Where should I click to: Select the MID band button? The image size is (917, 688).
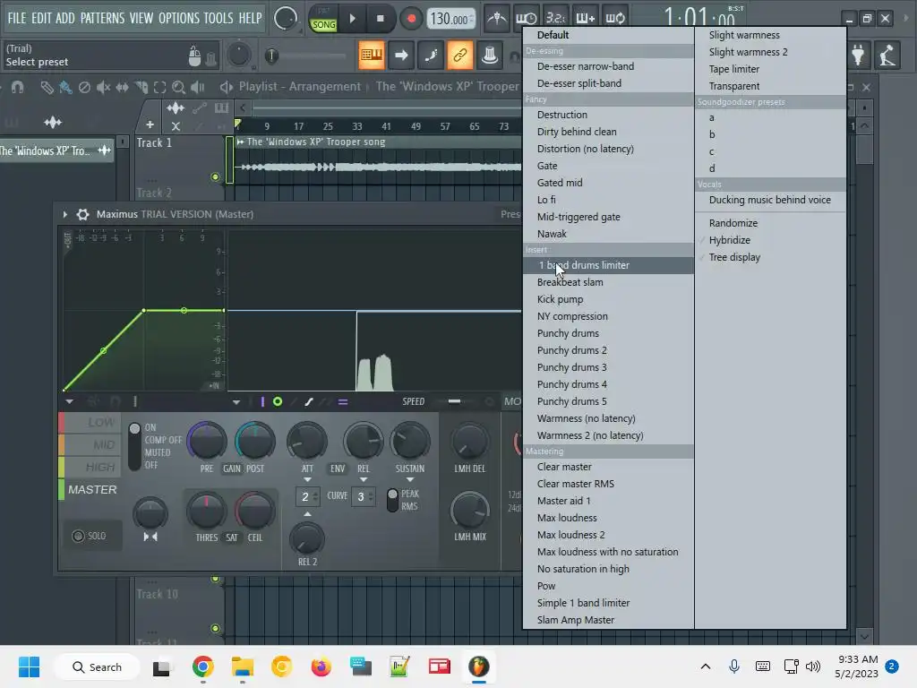[90, 444]
